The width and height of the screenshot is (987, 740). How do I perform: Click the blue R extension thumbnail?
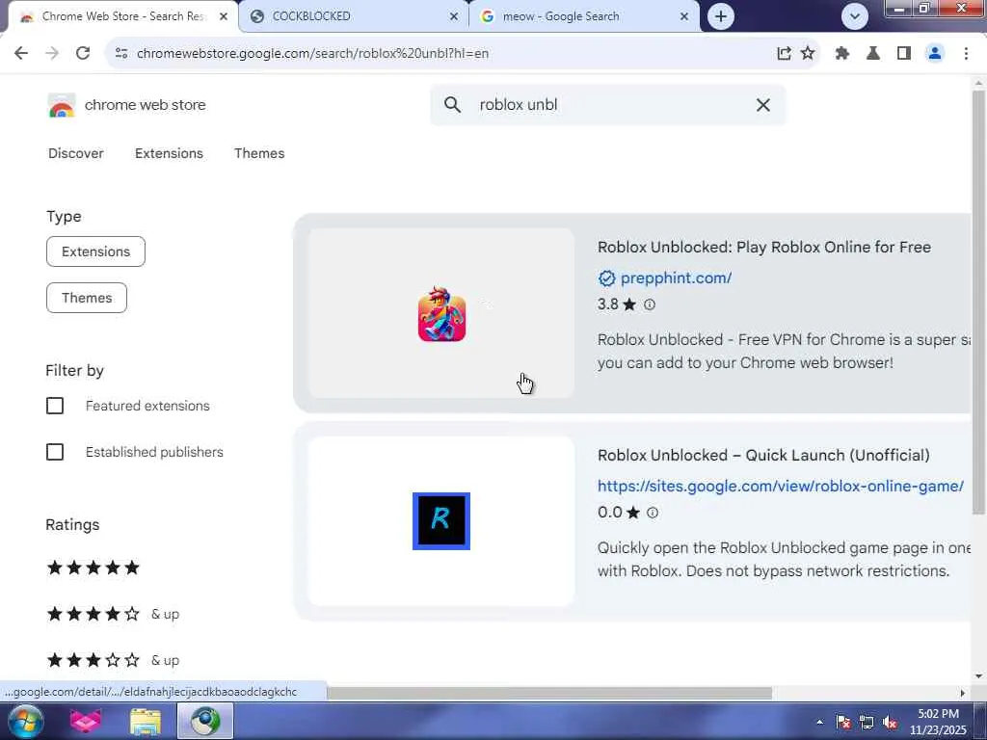[441, 521]
